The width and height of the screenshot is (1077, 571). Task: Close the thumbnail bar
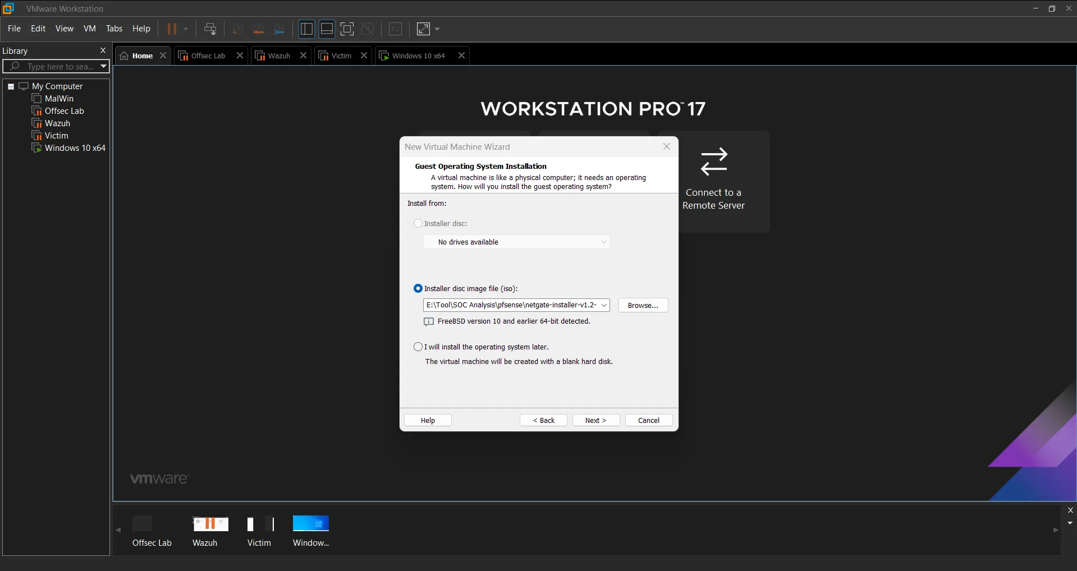[1070, 510]
